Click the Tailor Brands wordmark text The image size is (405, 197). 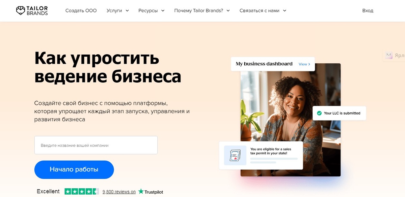click(37, 10)
